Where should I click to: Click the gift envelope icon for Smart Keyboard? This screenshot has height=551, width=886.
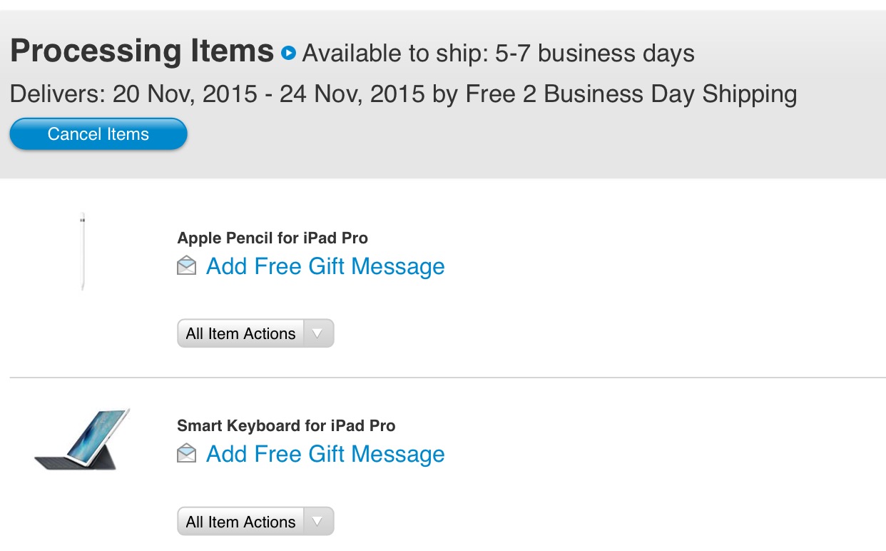click(185, 454)
